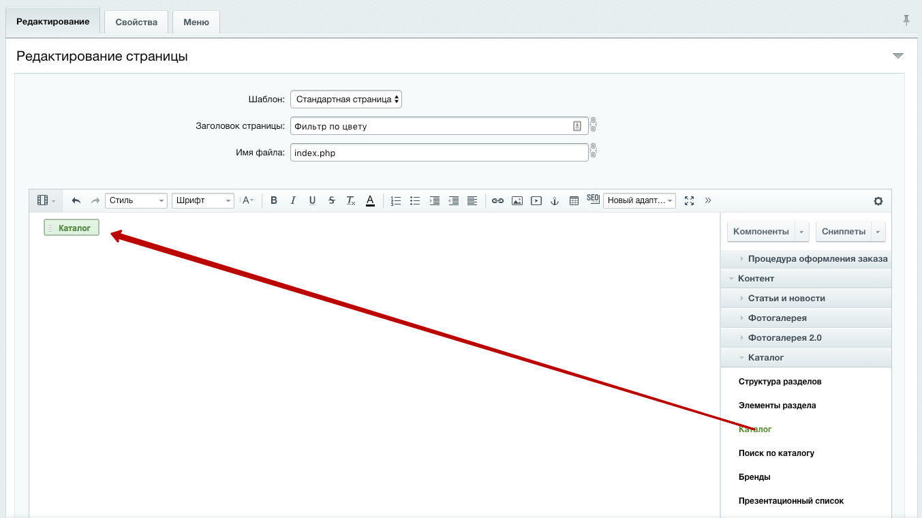Open the editor view mode switcher
This screenshot has width=922, height=518.
46,200
